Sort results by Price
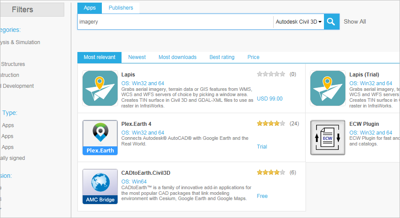The width and height of the screenshot is (400, 218). coord(253,57)
